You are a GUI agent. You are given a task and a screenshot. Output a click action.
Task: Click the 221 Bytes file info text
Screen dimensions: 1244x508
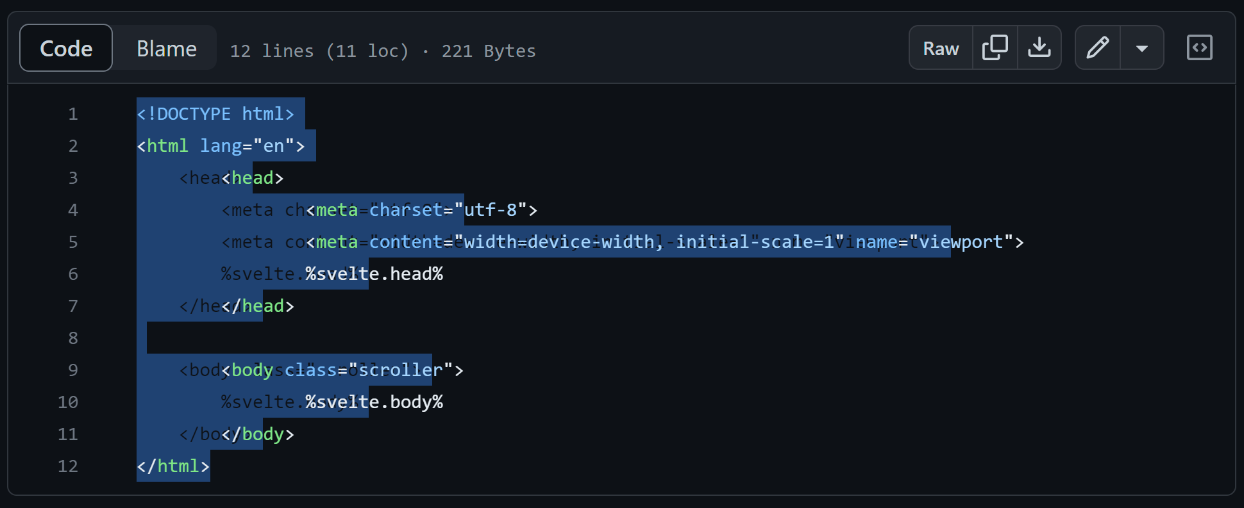tap(489, 51)
